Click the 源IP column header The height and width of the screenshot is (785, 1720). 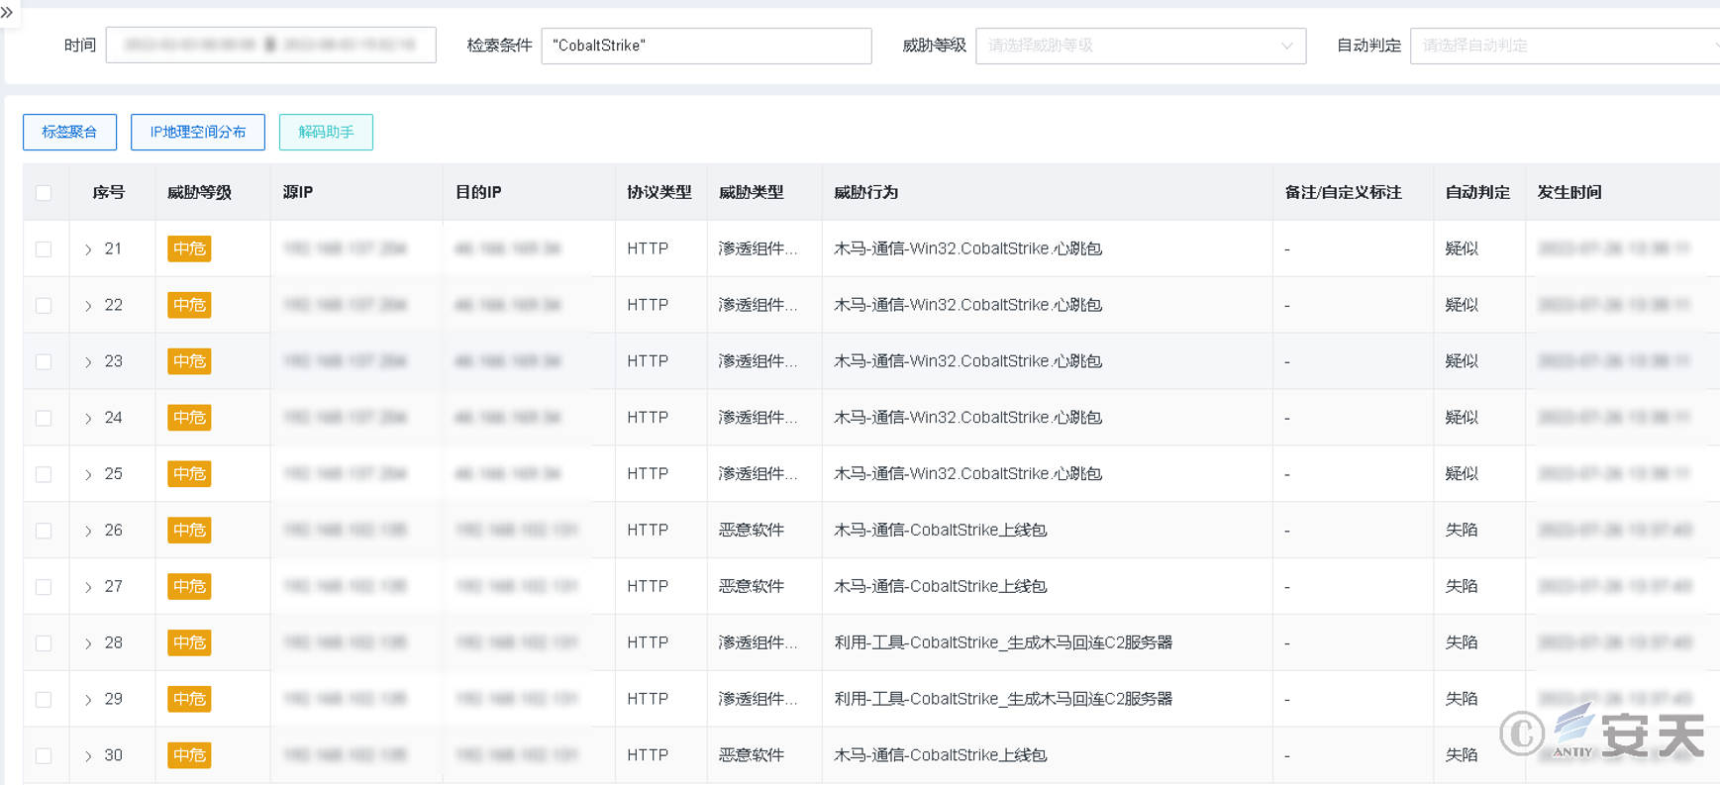[x=298, y=192]
